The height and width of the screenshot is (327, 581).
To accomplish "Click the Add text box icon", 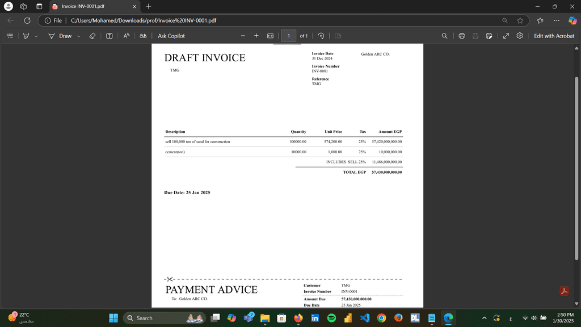I will pos(110,36).
